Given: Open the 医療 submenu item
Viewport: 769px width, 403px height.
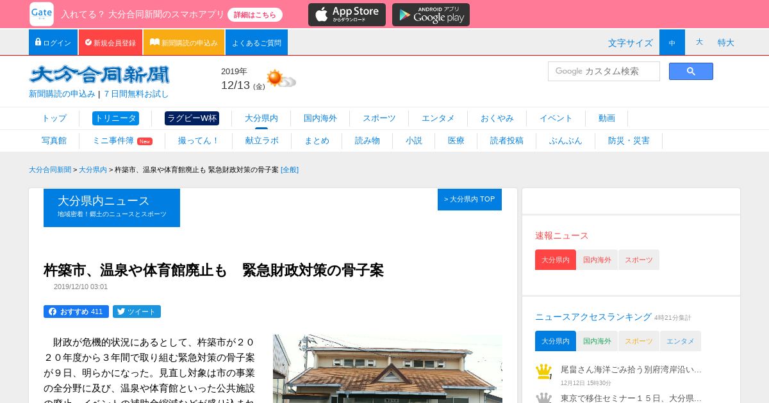Looking at the screenshot, I should click(x=456, y=141).
